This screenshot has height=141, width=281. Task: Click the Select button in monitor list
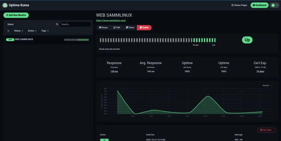coord(10,24)
